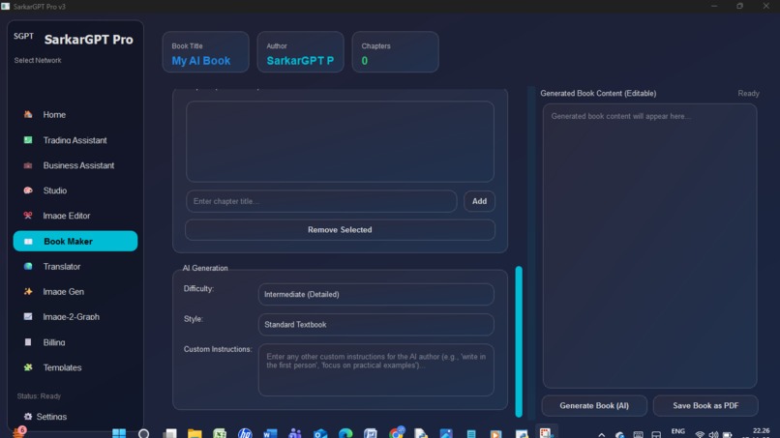This screenshot has height=438, width=780.
Task: Click the Templates puzzle icon
Action: click(x=28, y=367)
